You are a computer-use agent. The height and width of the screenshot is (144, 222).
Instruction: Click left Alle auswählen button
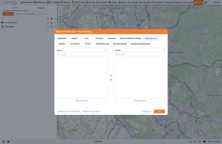click(82, 101)
